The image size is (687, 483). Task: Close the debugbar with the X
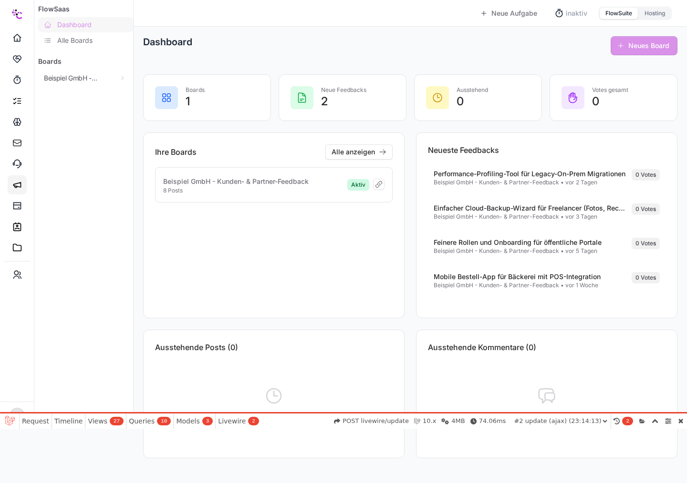tap(681, 421)
